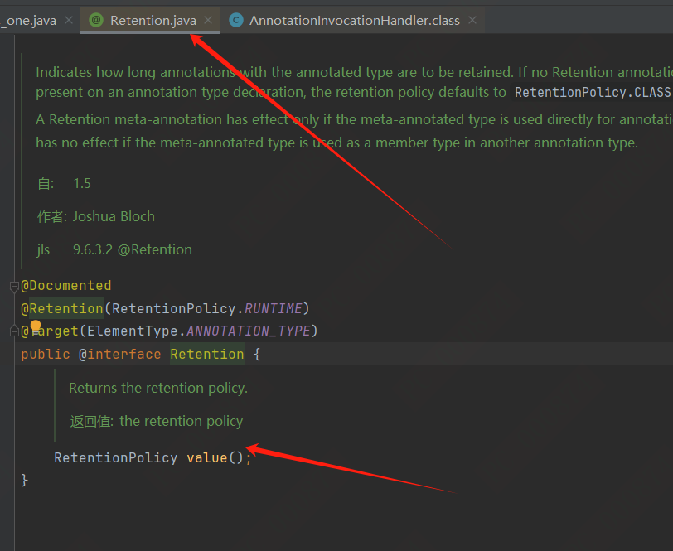Click the public keyword
Viewport: 673px width, 551px height.
45,354
